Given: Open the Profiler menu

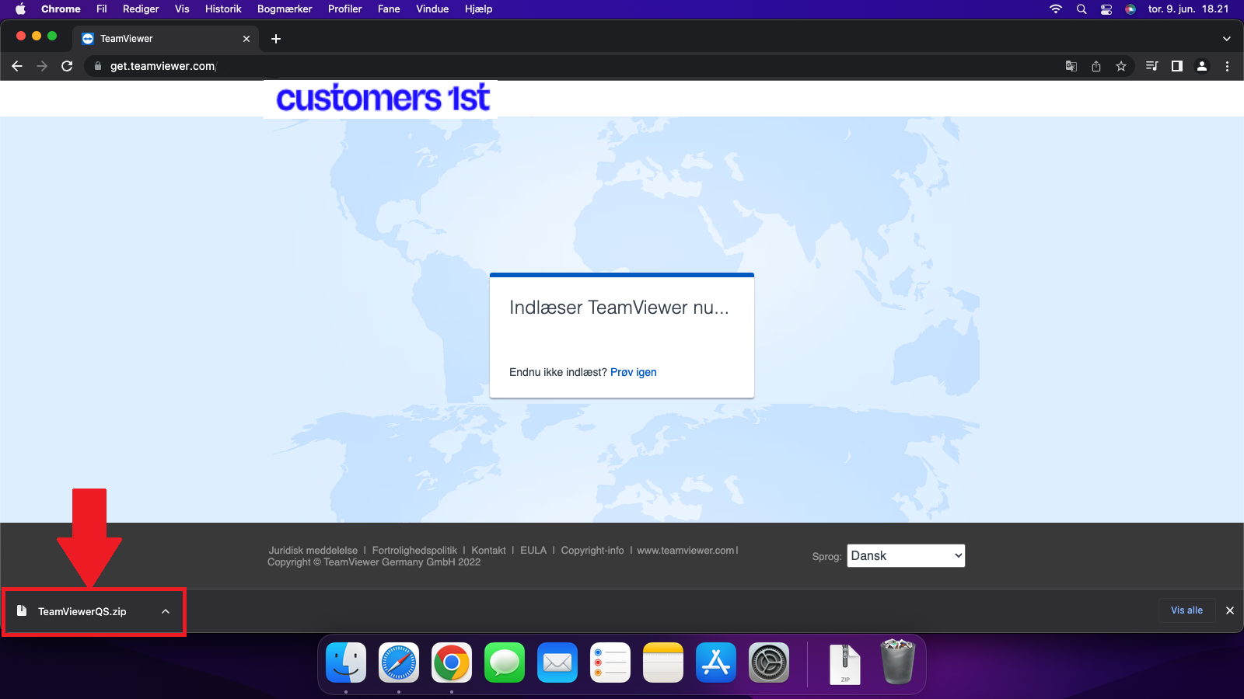Looking at the screenshot, I should coord(344,9).
